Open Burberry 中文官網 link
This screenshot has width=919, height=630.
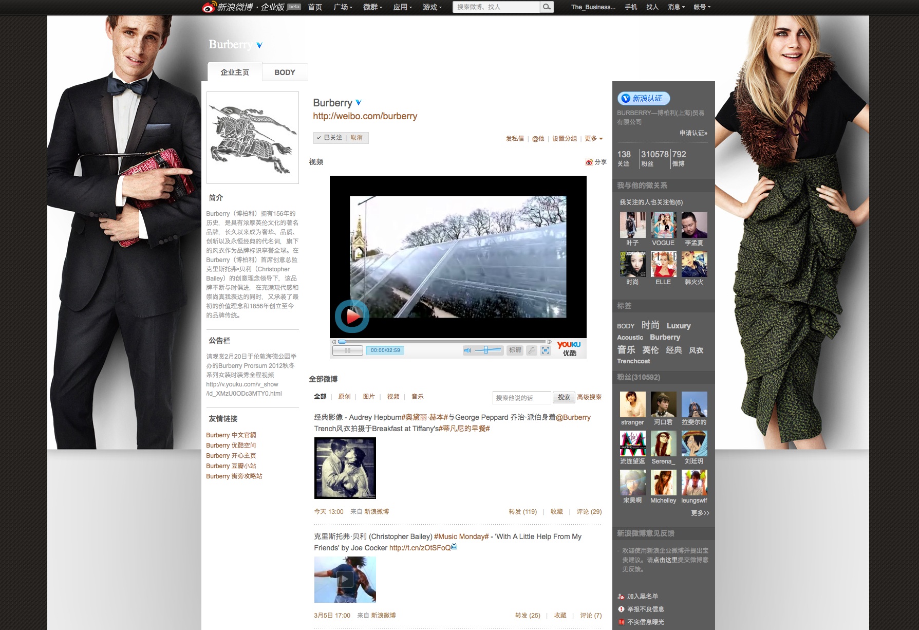231,435
